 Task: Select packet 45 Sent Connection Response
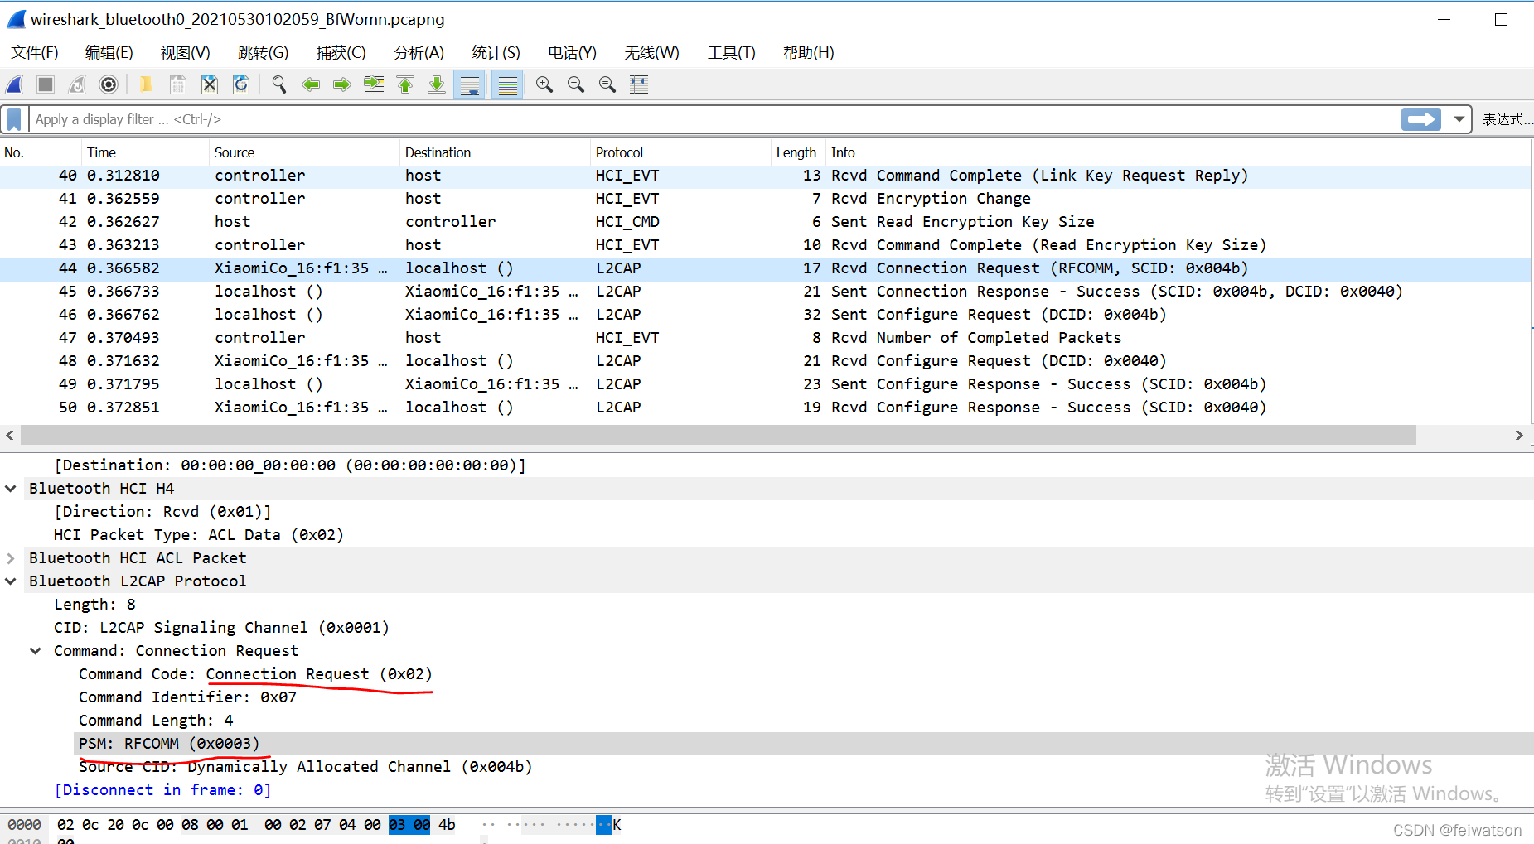[x=765, y=292]
